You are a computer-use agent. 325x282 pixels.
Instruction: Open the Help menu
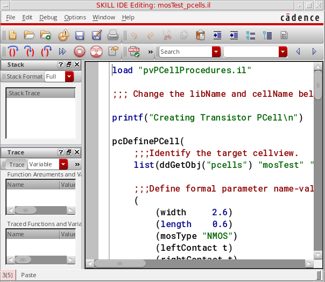point(128,17)
